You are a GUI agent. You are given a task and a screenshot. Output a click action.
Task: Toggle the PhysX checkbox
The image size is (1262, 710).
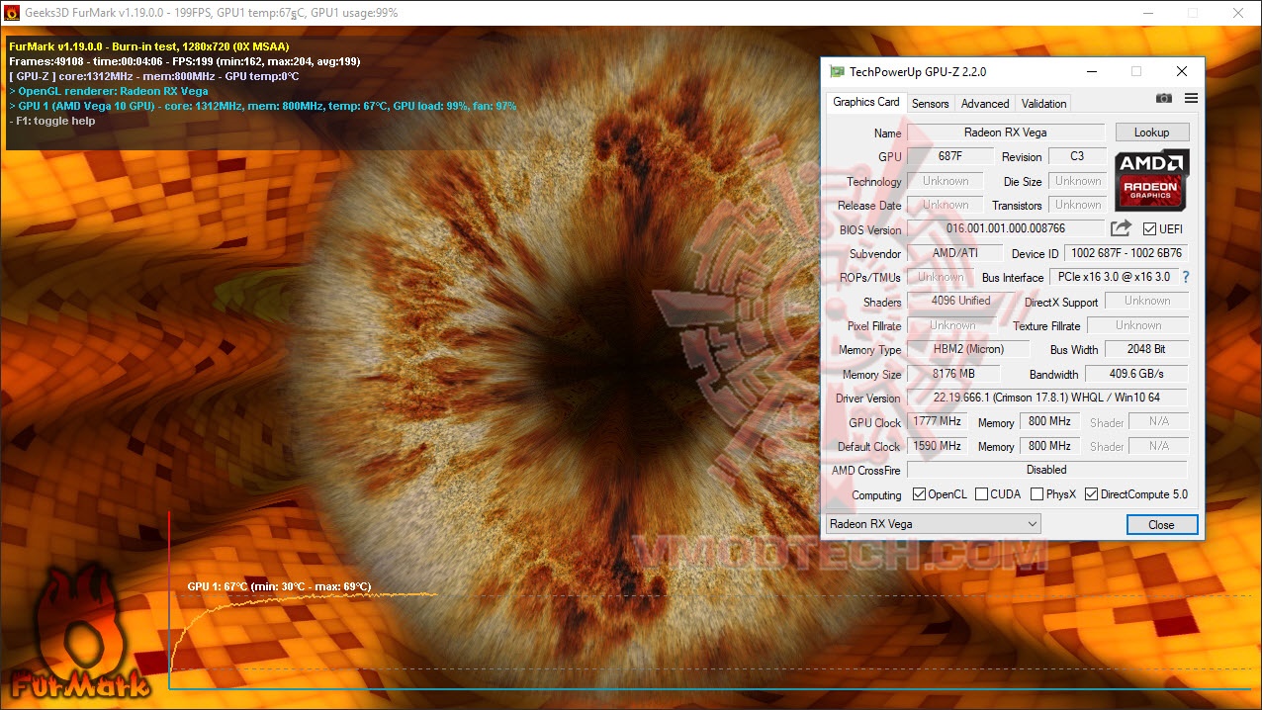coord(1037,494)
